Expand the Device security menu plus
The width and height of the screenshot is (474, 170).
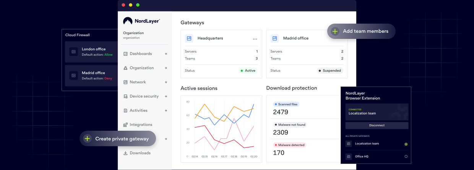point(166,96)
